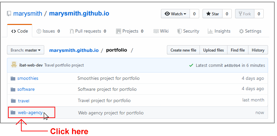Click the Wiki tab book icon
The image size is (277, 136).
156,31
